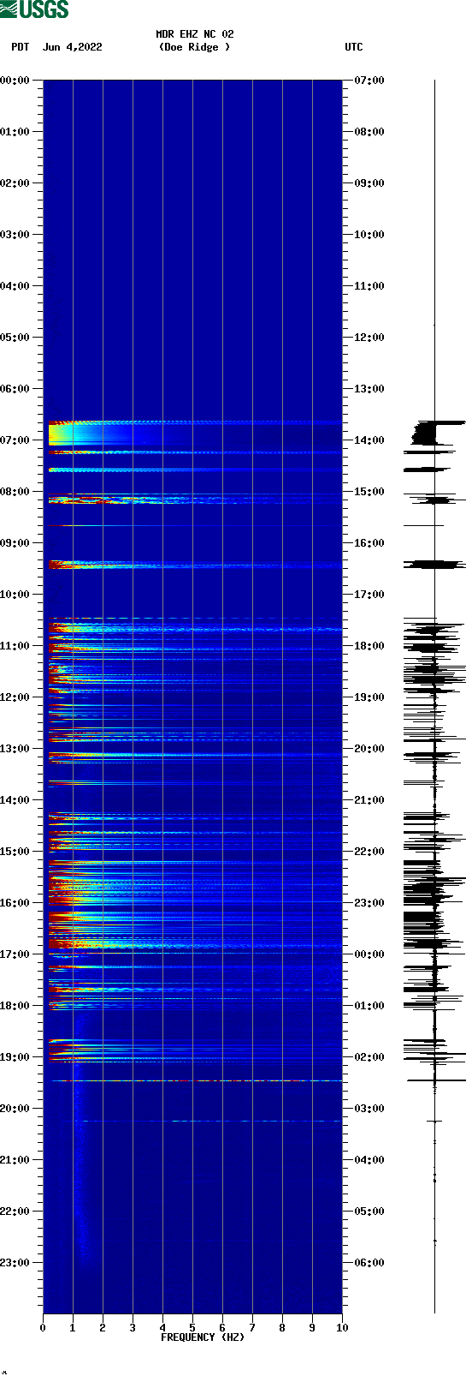Click the 17:00 UTC time label
This screenshot has width=472, height=1382.
(369, 595)
